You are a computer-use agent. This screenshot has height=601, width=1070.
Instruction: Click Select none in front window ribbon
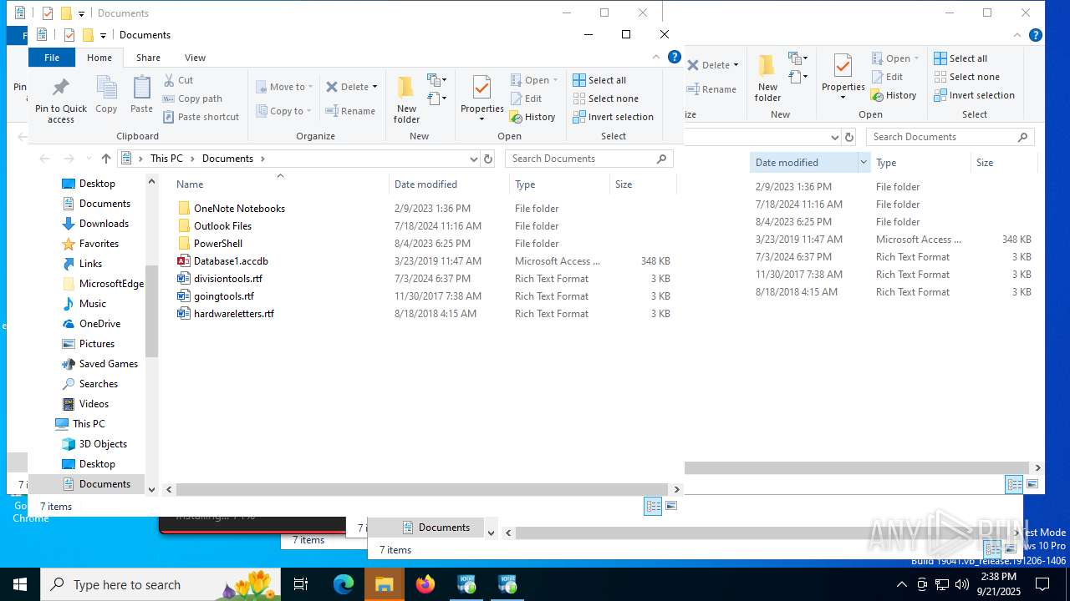(x=605, y=98)
